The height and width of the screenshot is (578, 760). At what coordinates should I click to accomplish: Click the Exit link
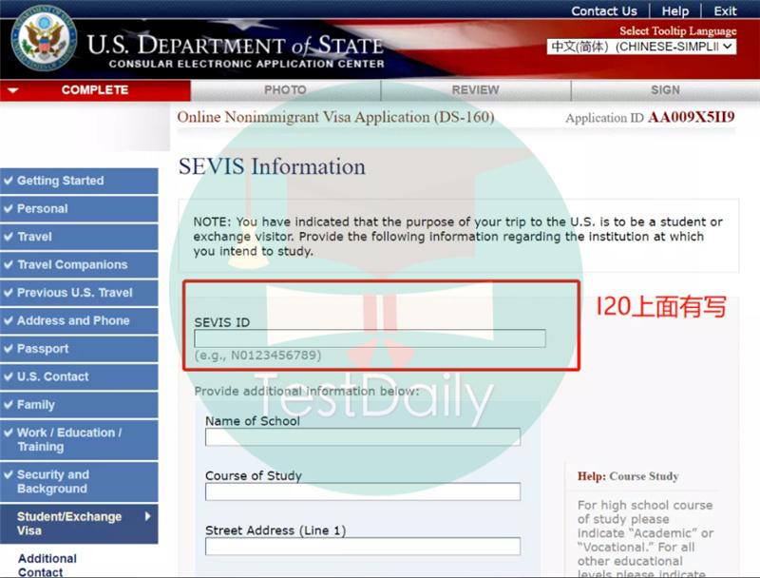pyautogui.click(x=725, y=10)
